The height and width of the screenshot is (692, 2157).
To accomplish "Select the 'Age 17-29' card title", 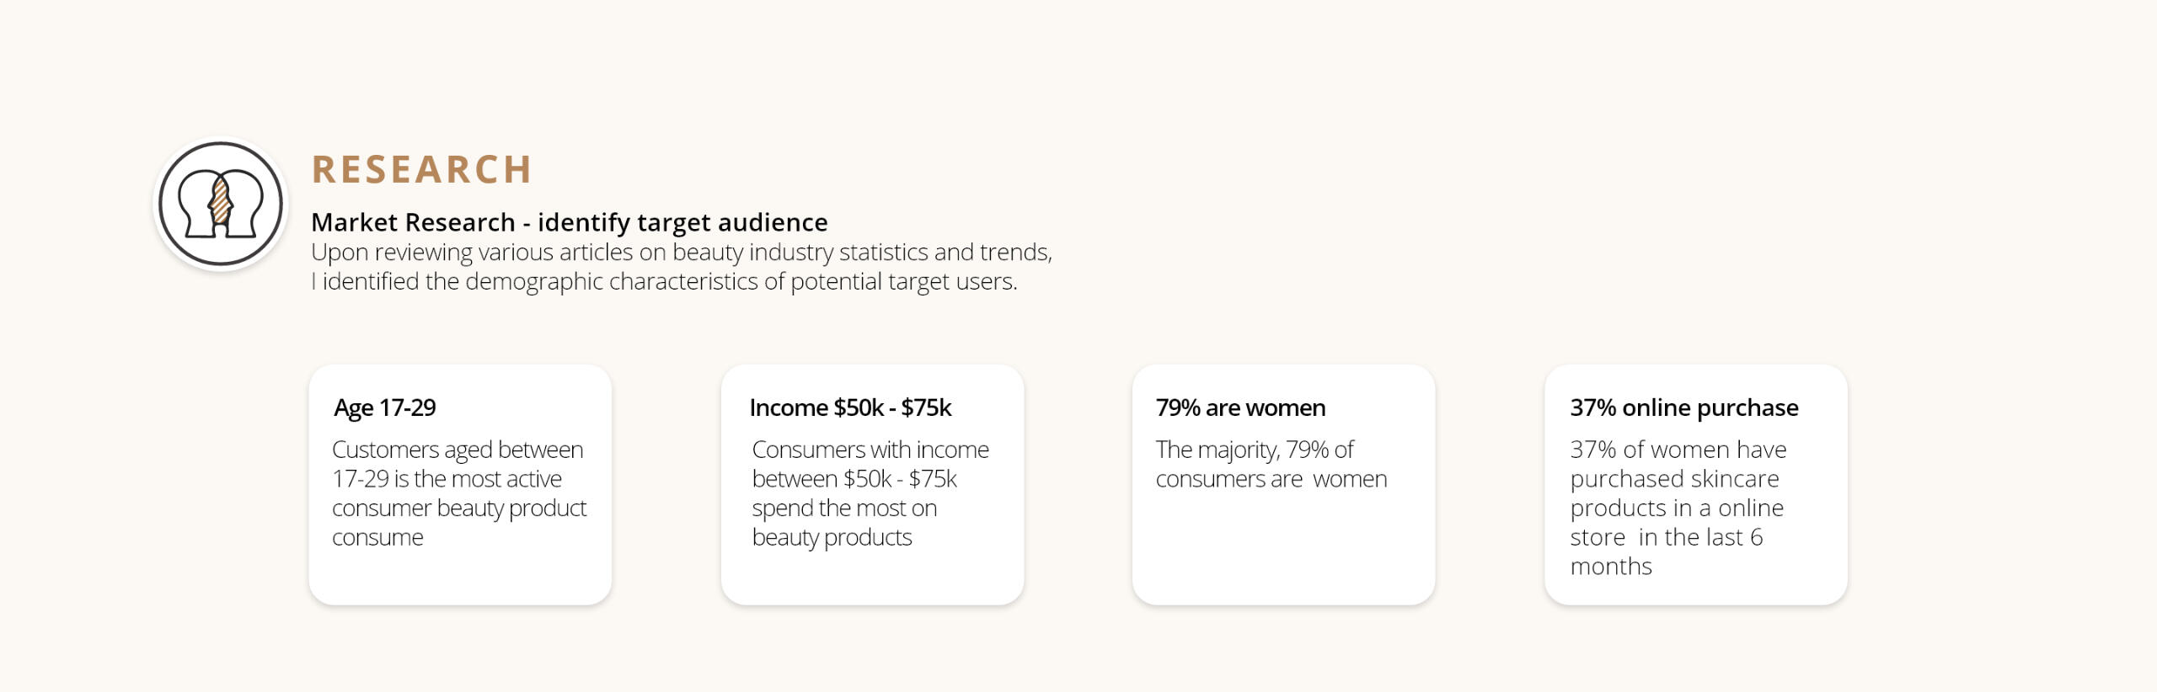I will click(x=385, y=407).
